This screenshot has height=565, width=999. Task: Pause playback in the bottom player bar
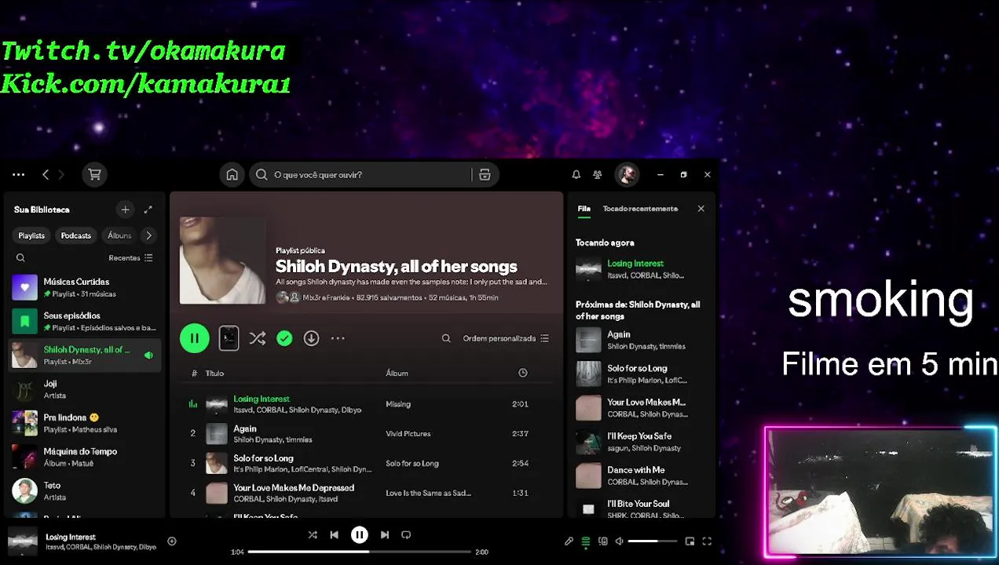pyautogui.click(x=359, y=535)
